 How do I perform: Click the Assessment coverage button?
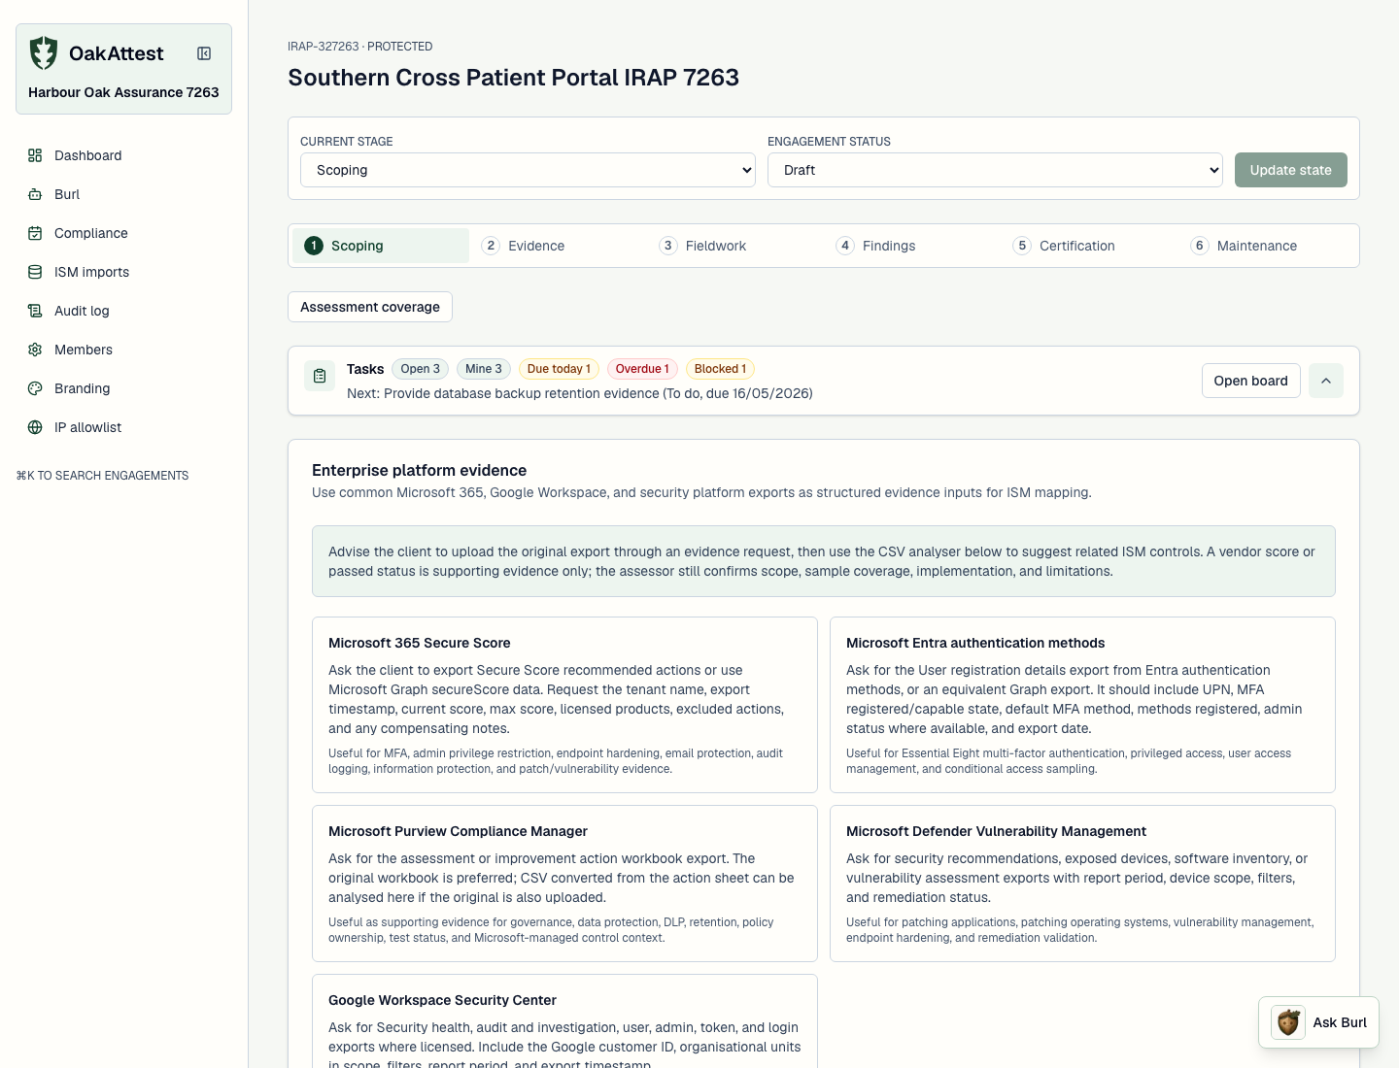(370, 307)
